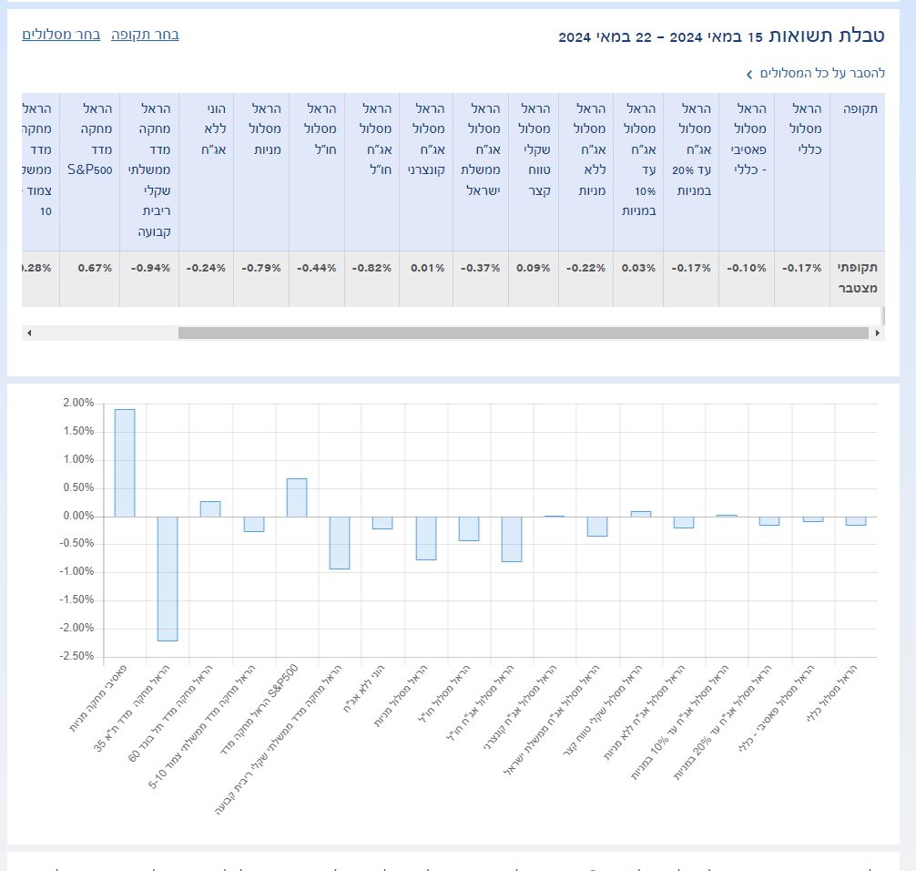Select the תקופה column header
Screen dimensions: 916x871
coord(858,172)
